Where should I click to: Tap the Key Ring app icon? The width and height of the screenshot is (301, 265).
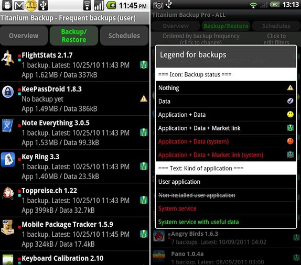(x=8, y=159)
